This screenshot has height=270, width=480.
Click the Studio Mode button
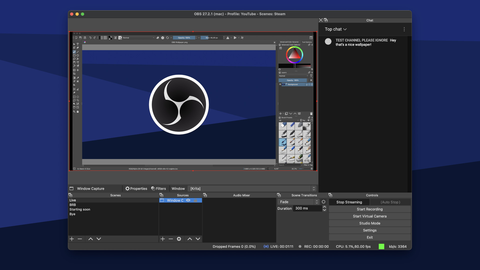[x=369, y=223]
